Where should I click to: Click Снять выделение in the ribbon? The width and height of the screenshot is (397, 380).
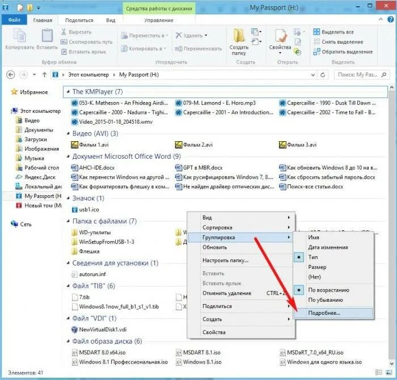pyautogui.click(x=338, y=42)
